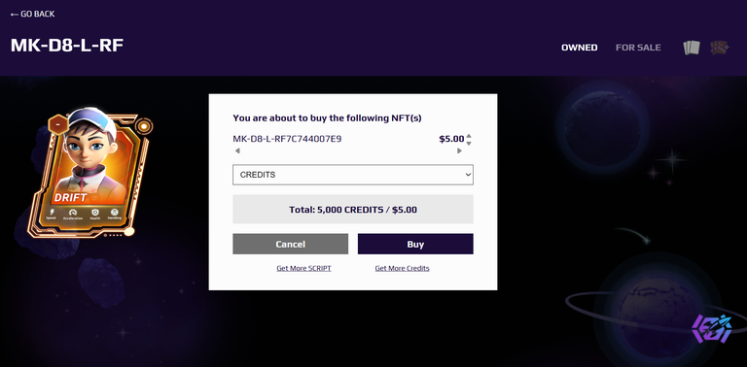Switch to the OWNED tab

(580, 48)
